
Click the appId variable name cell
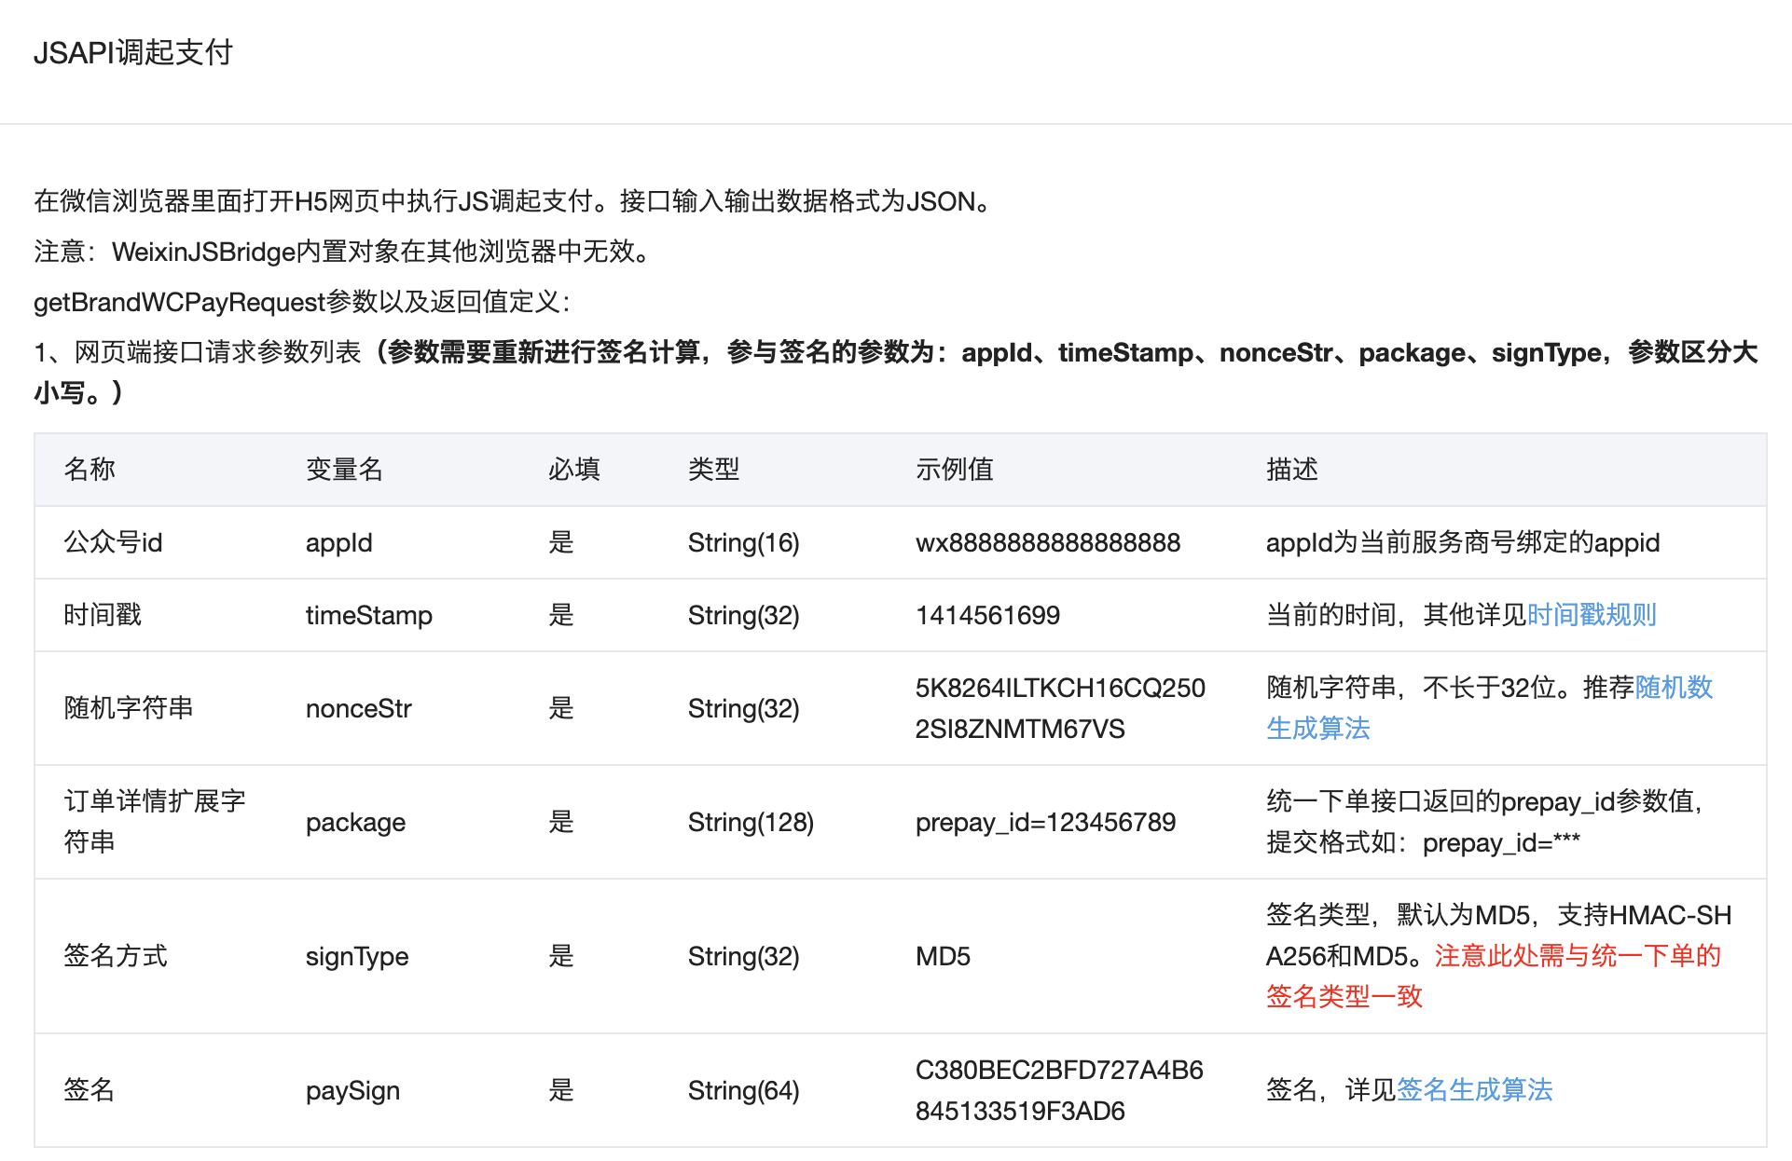338,542
